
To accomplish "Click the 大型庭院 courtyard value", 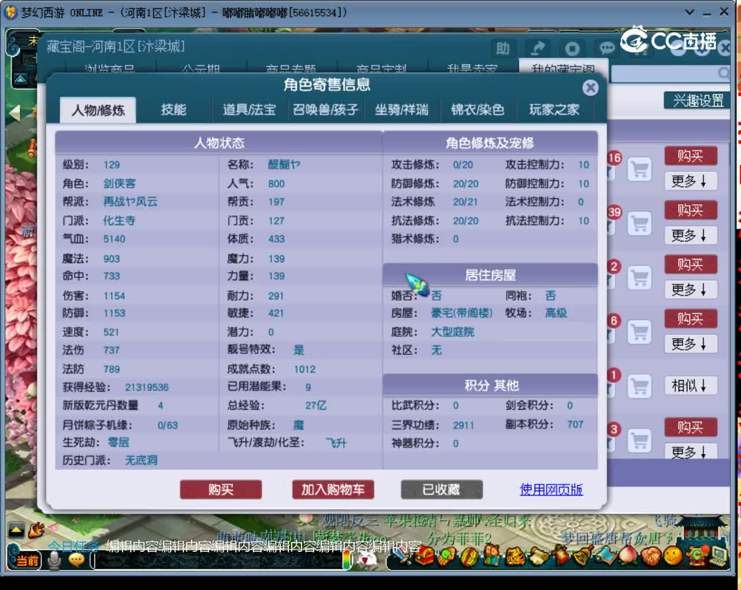I will 453,332.
